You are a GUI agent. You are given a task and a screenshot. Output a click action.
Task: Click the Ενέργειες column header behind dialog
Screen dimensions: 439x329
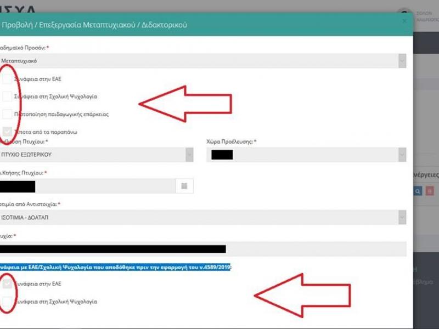[x=425, y=174]
